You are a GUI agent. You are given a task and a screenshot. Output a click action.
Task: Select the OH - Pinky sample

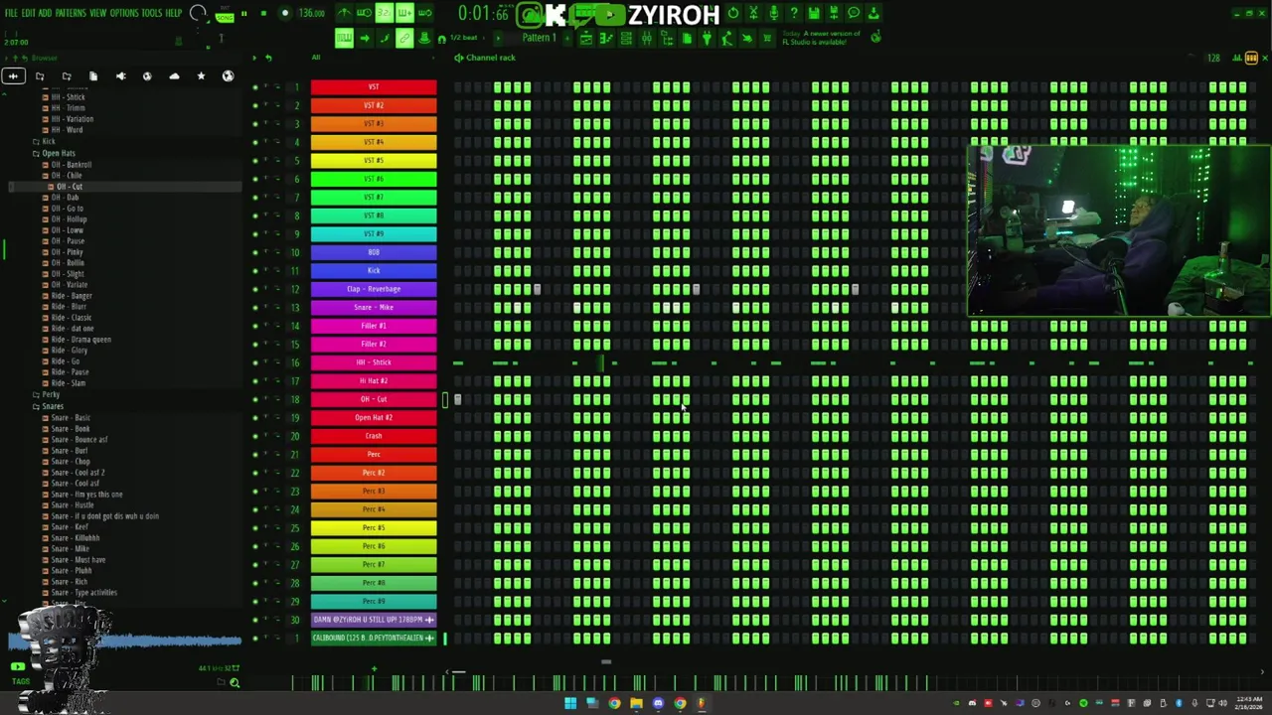[67, 251]
